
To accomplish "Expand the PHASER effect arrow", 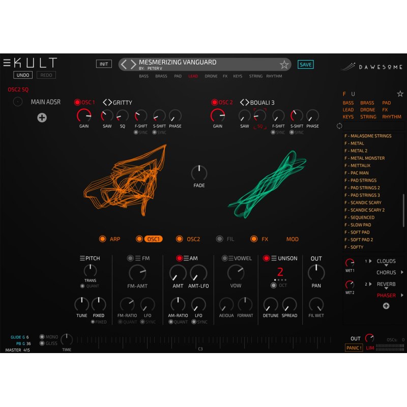I will tap(402, 295).
